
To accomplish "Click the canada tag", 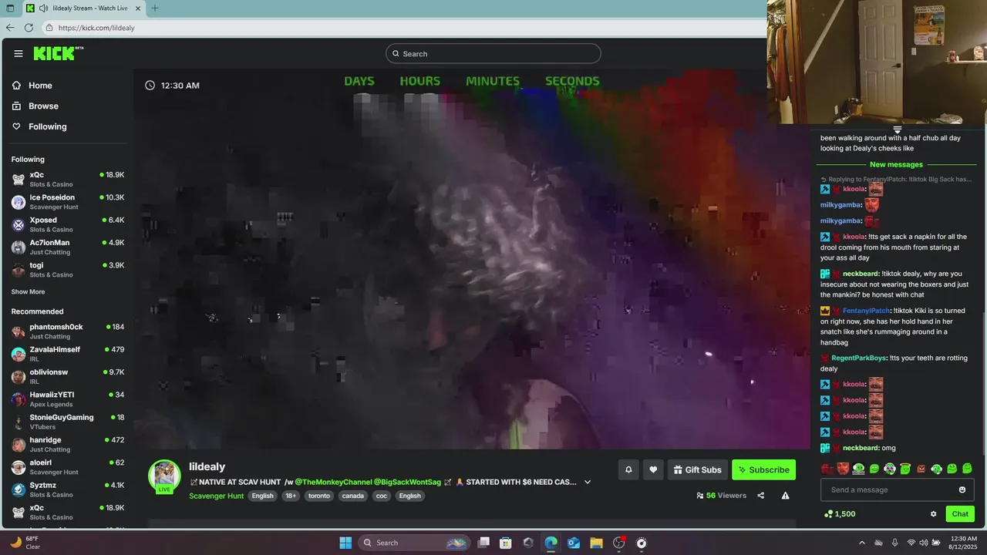I will click(x=353, y=496).
